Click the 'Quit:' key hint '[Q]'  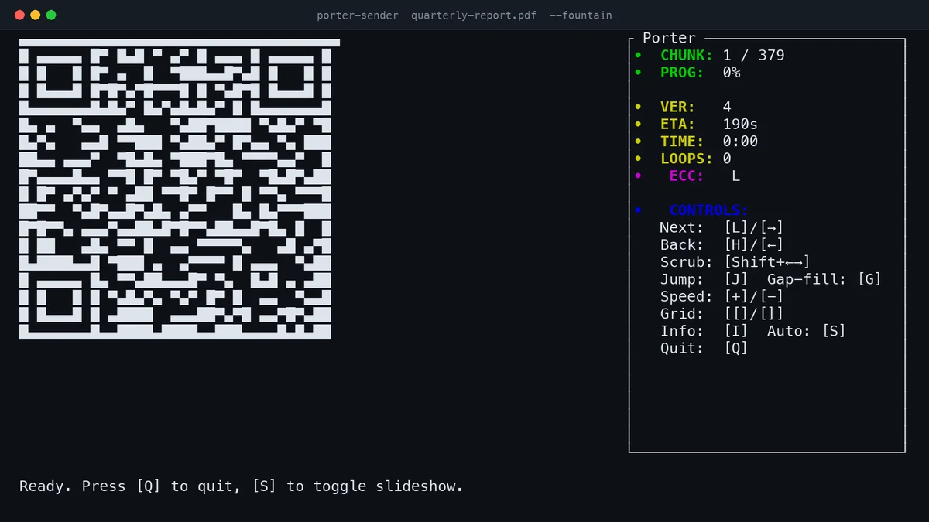[x=736, y=348]
